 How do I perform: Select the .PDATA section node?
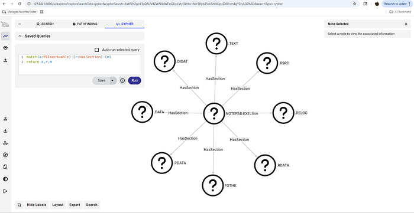(162, 163)
